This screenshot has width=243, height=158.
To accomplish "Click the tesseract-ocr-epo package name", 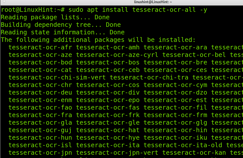I will pos(108,100).
